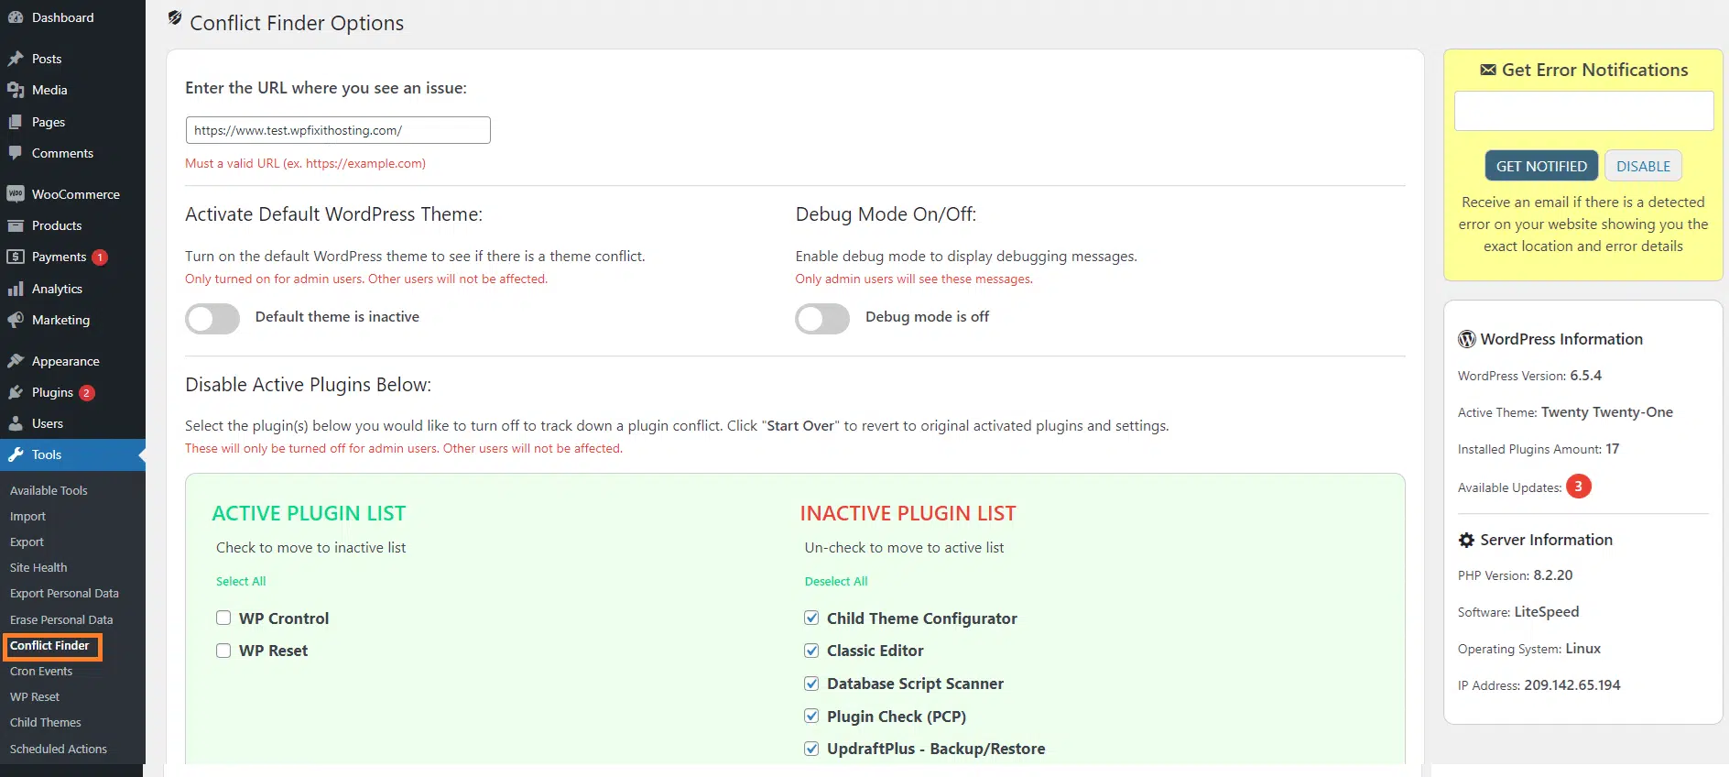
Task: Click the Marketing megaphone icon
Action: [16, 320]
